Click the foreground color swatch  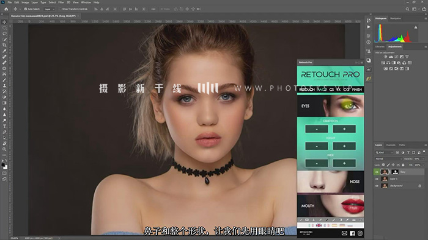coord(3,165)
